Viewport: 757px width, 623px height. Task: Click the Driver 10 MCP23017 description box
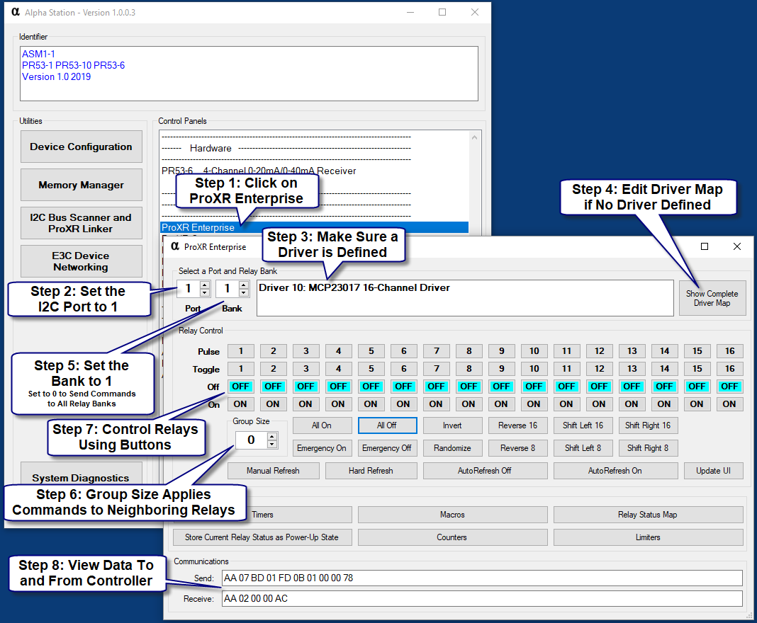pyautogui.click(x=465, y=298)
